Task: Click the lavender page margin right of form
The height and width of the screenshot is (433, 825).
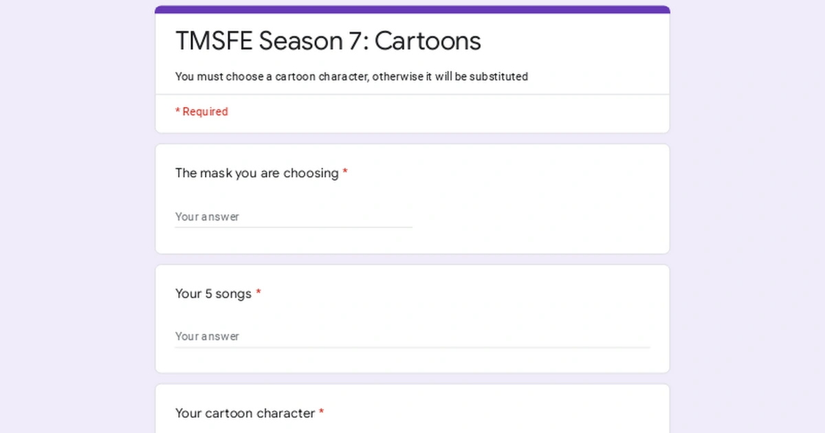Action: [748, 220]
